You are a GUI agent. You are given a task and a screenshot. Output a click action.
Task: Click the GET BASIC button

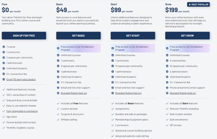(x=78, y=35)
